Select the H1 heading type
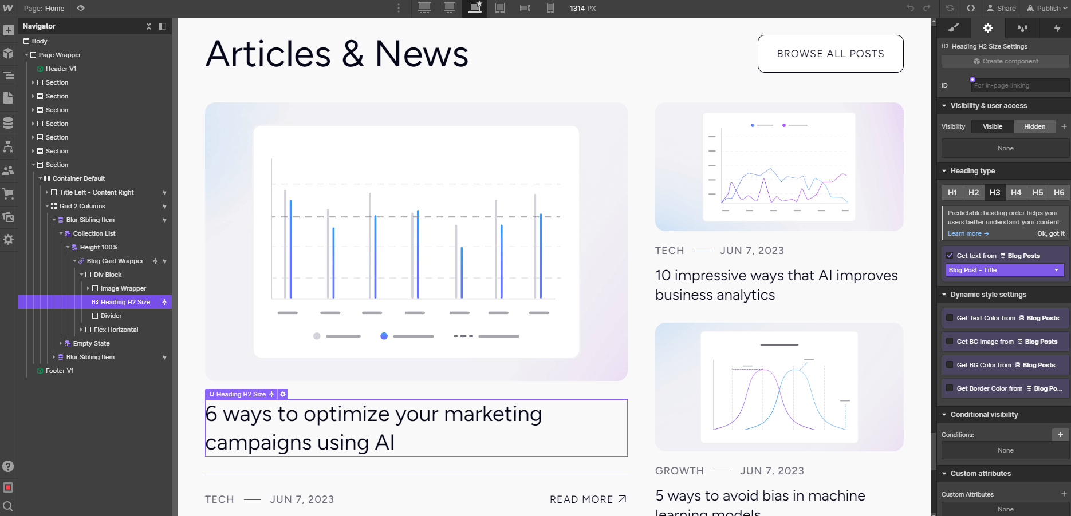This screenshot has height=516, width=1071. [951, 193]
